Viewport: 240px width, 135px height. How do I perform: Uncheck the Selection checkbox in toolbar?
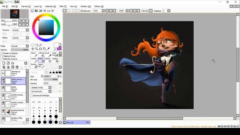pyautogui.click(x=82, y=11)
